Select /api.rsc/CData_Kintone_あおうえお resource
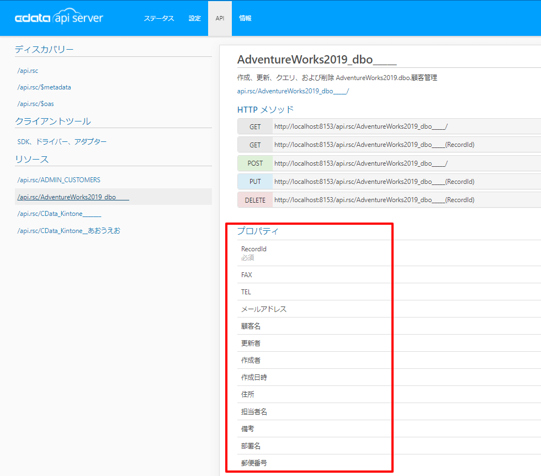 [x=68, y=231]
